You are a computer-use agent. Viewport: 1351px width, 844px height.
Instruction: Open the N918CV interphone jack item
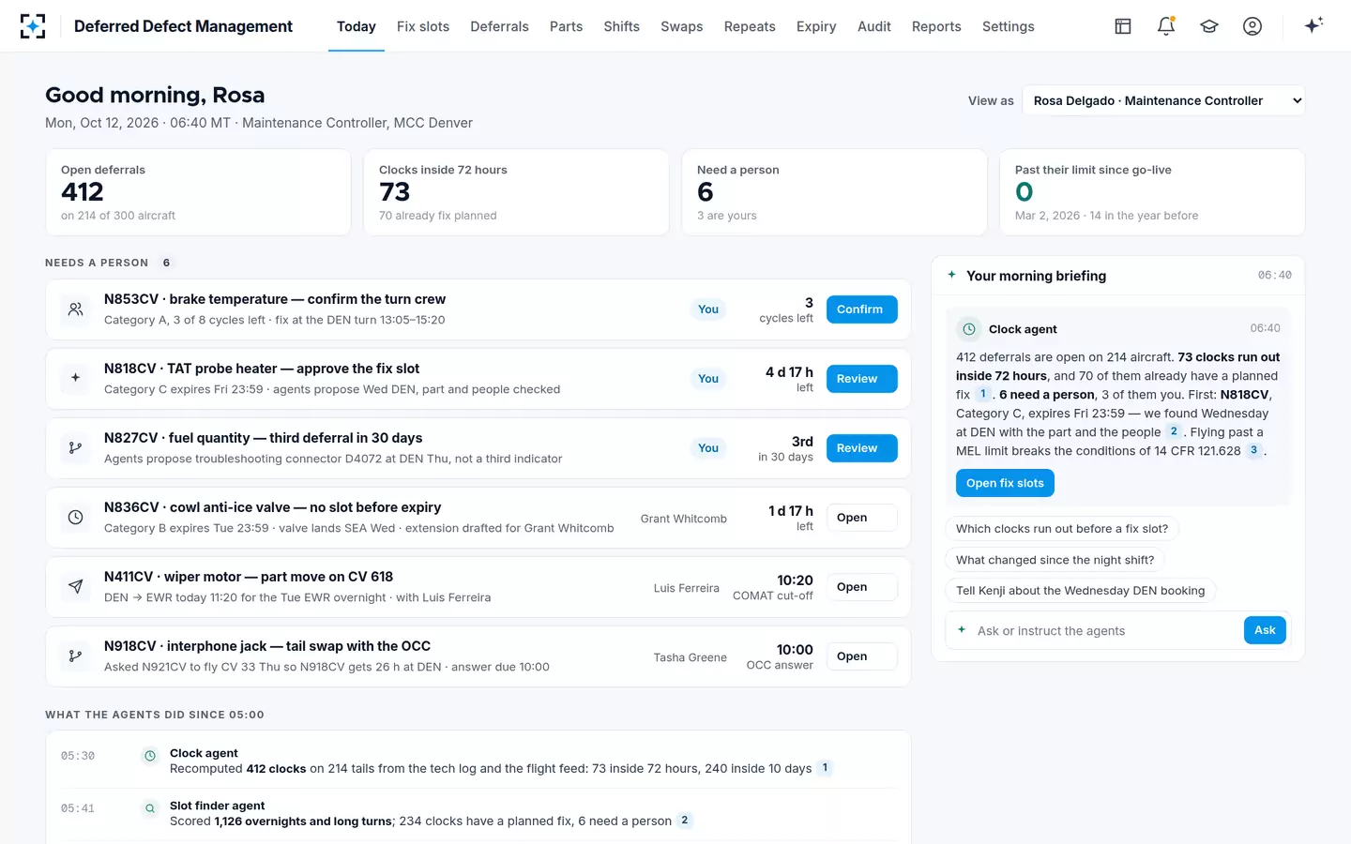[x=861, y=656]
